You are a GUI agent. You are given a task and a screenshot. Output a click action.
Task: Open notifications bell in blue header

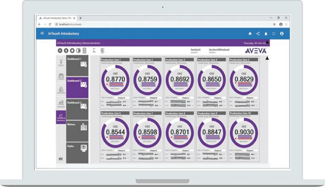point(266,34)
